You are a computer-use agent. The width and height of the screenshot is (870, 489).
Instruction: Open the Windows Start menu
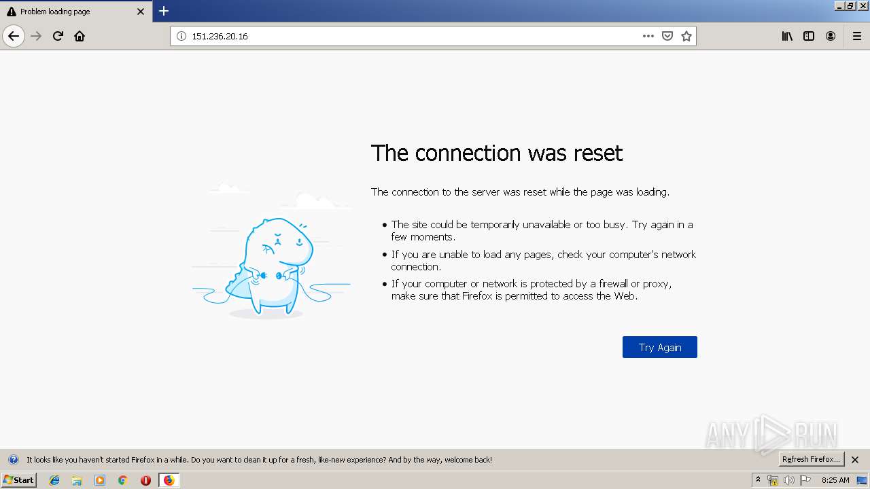tap(19, 479)
